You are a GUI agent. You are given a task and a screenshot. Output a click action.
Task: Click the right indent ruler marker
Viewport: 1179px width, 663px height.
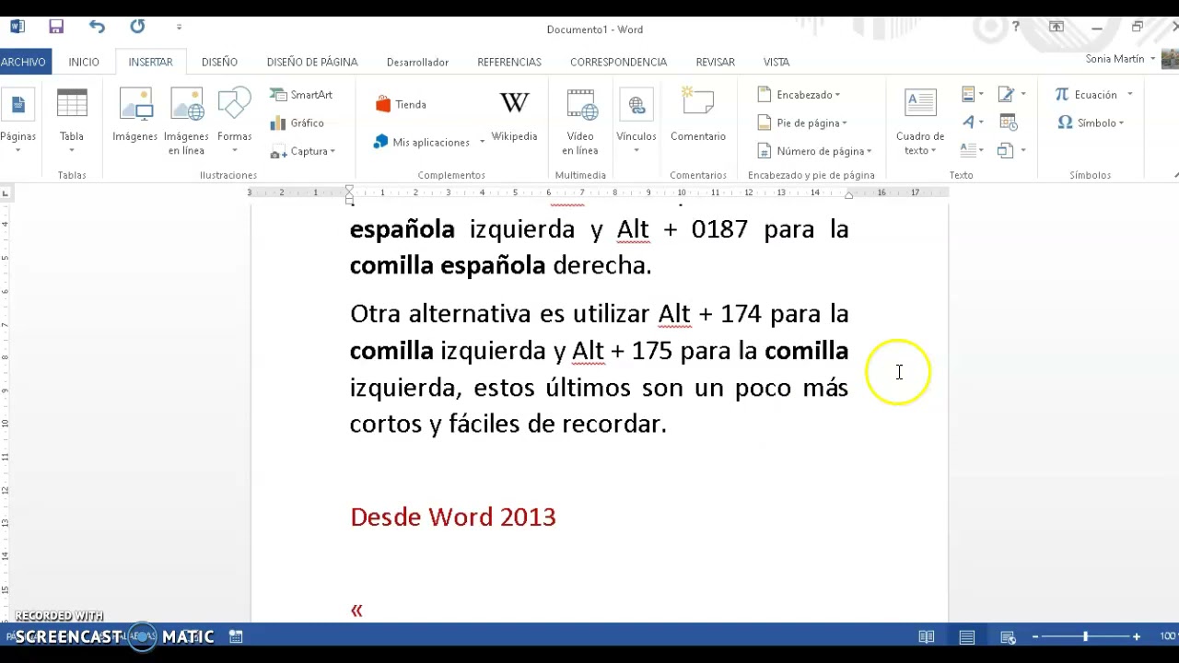click(x=848, y=194)
